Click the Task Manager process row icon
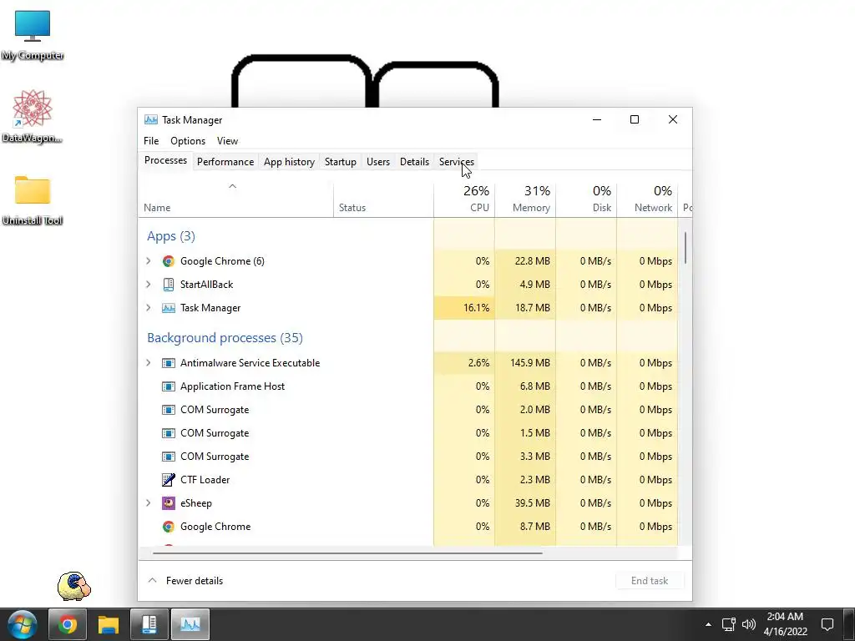Viewport: 855px width, 641px height. tap(169, 308)
